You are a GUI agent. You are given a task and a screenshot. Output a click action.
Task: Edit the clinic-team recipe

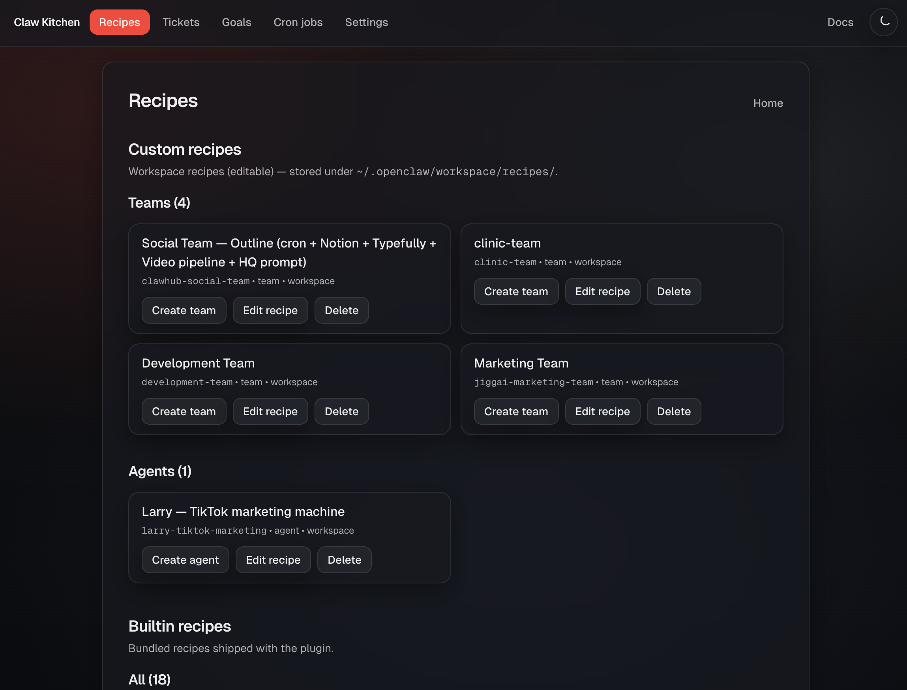pyautogui.click(x=602, y=292)
